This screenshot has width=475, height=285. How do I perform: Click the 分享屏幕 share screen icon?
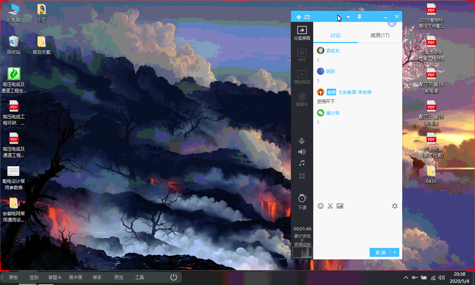pos(302,33)
